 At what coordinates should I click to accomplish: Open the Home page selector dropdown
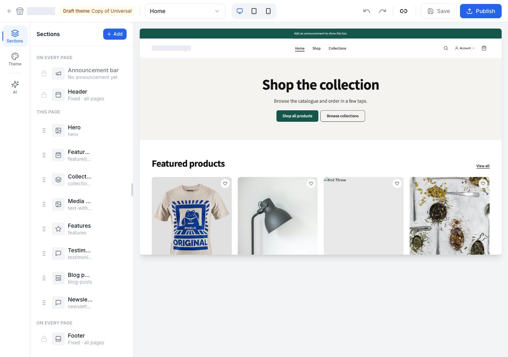185,11
